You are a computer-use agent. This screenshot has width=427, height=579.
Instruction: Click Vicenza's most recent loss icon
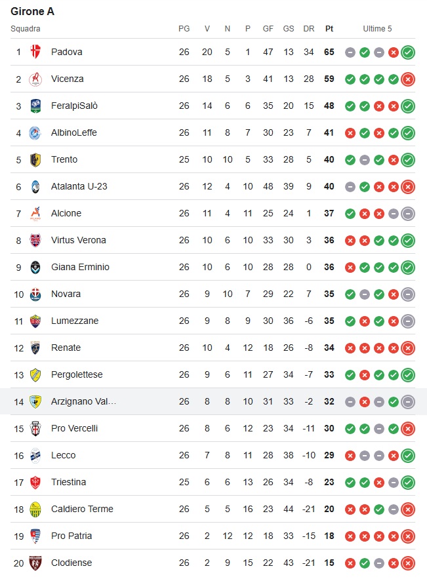(408, 79)
